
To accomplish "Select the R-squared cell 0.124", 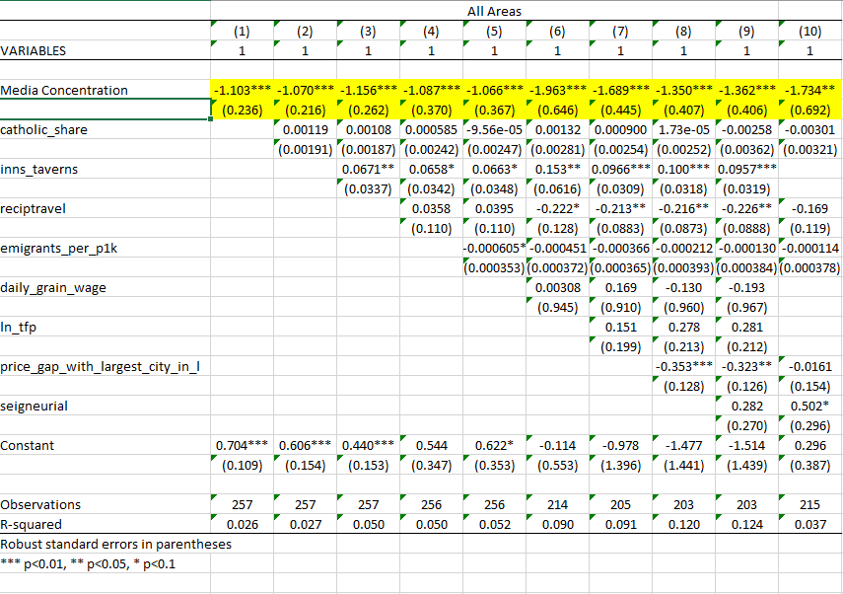I will [746, 524].
